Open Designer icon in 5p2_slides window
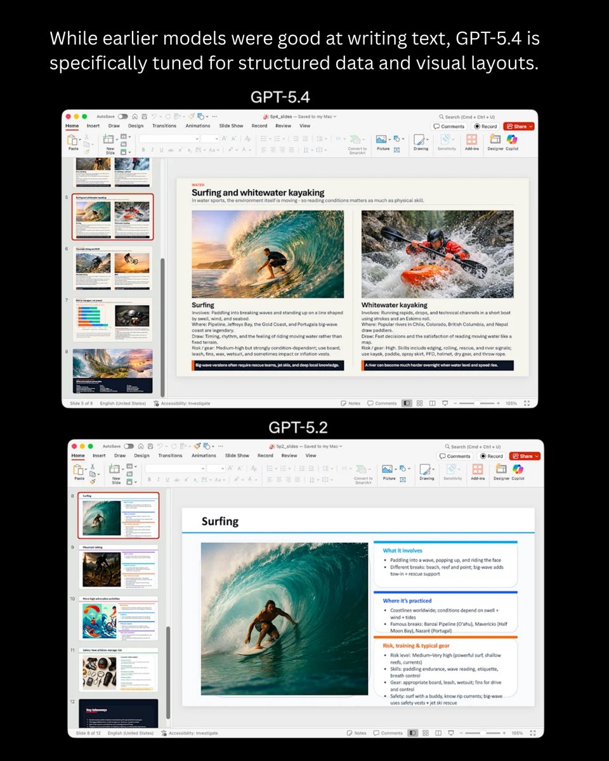609x761 pixels. click(501, 469)
